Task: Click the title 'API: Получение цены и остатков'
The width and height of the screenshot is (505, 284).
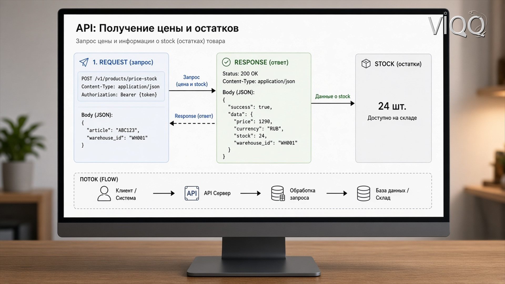Action: (157, 28)
